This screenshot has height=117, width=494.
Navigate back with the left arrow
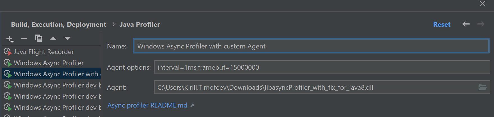pyautogui.click(x=466, y=24)
